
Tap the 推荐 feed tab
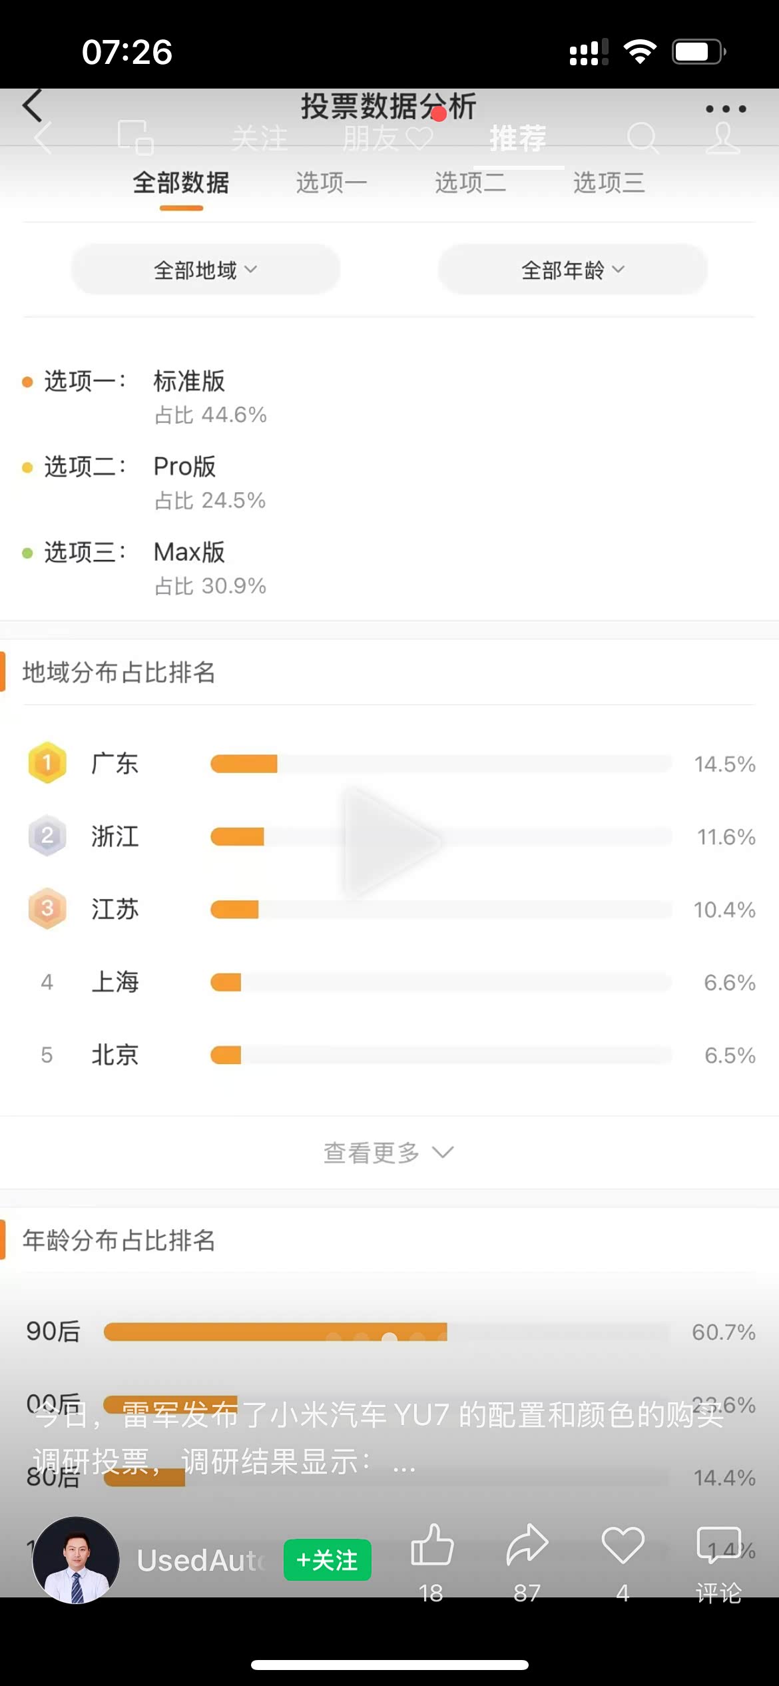(518, 139)
